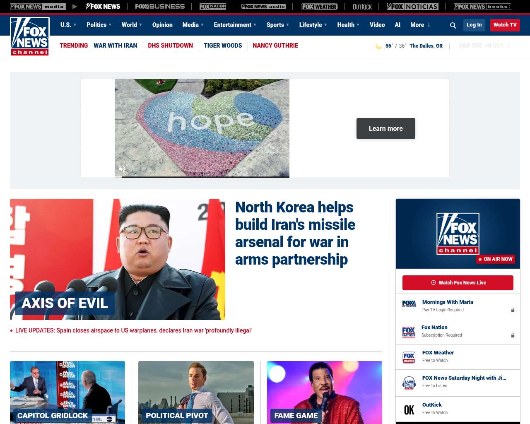Select trending topic DHS SHUTDOWN
Image resolution: width=530 pixels, height=424 pixels.
coord(170,46)
